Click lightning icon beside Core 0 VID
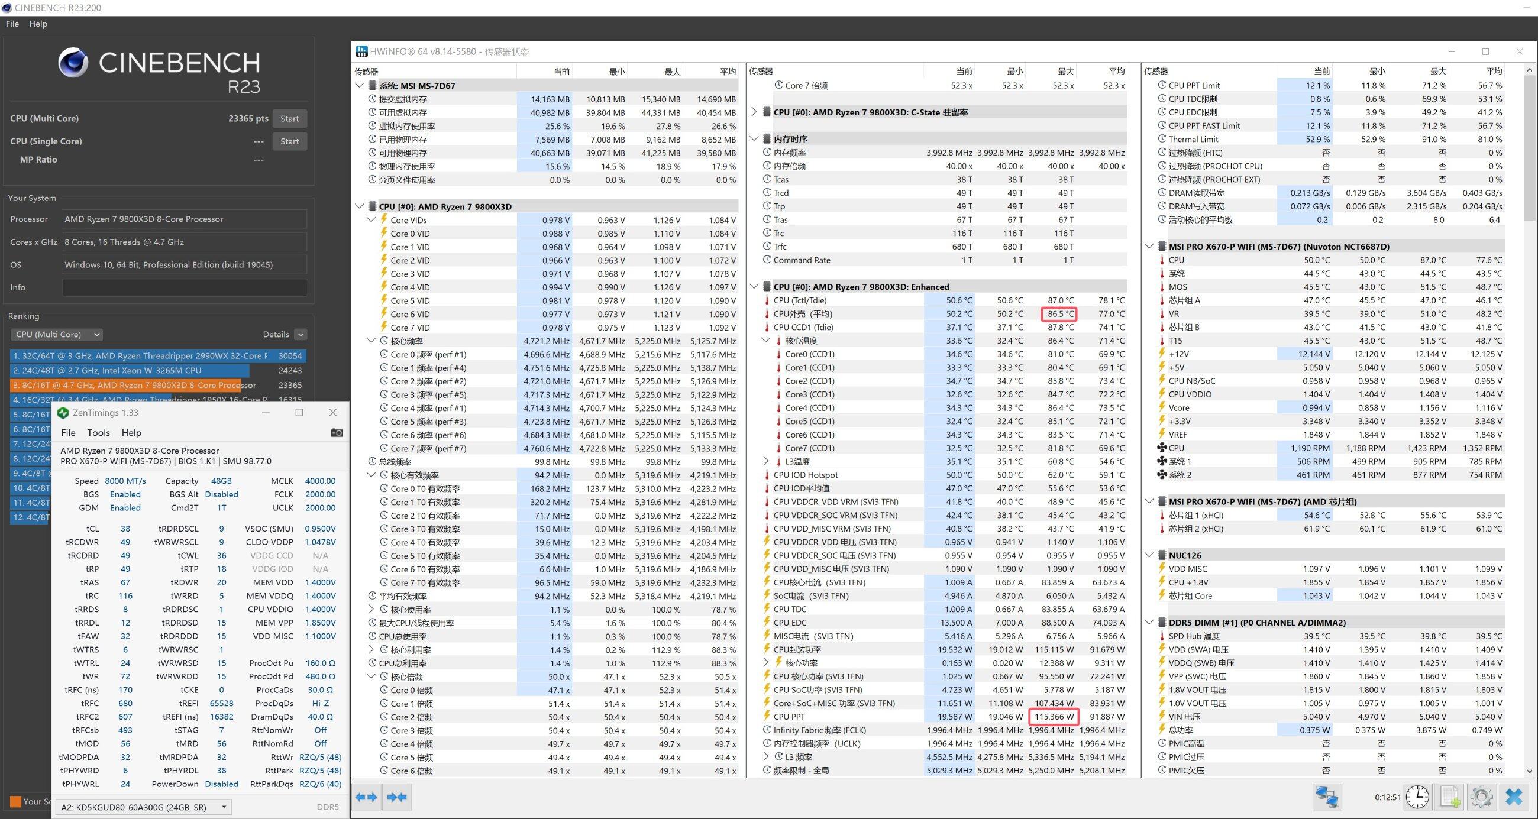Image resolution: width=1538 pixels, height=819 pixels. pyautogui.click(x=384, y=233)
